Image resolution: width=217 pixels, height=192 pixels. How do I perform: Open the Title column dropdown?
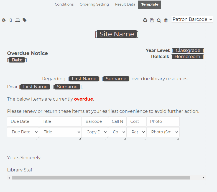pyautogui.click(x=60, y=132)
